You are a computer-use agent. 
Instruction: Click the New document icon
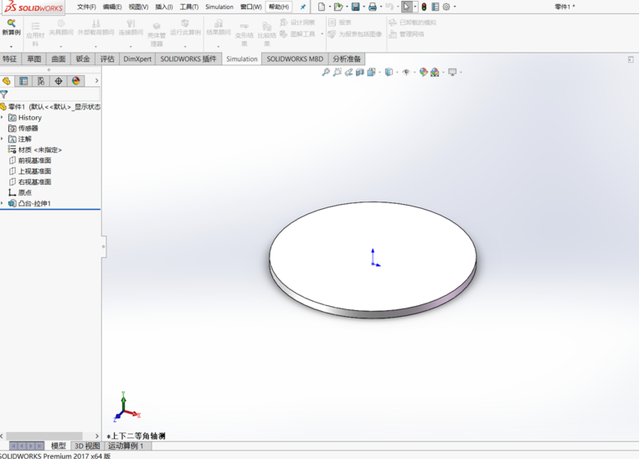coord(322,7)
